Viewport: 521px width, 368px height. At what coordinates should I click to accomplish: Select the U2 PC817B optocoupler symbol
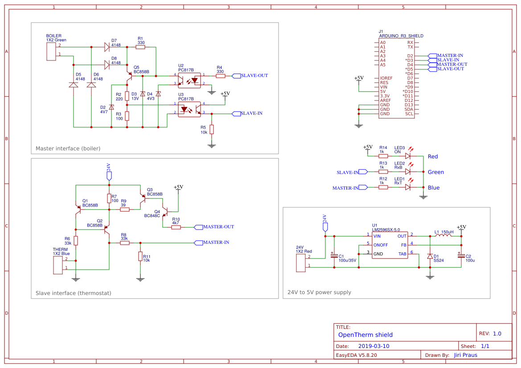point(189,80)
